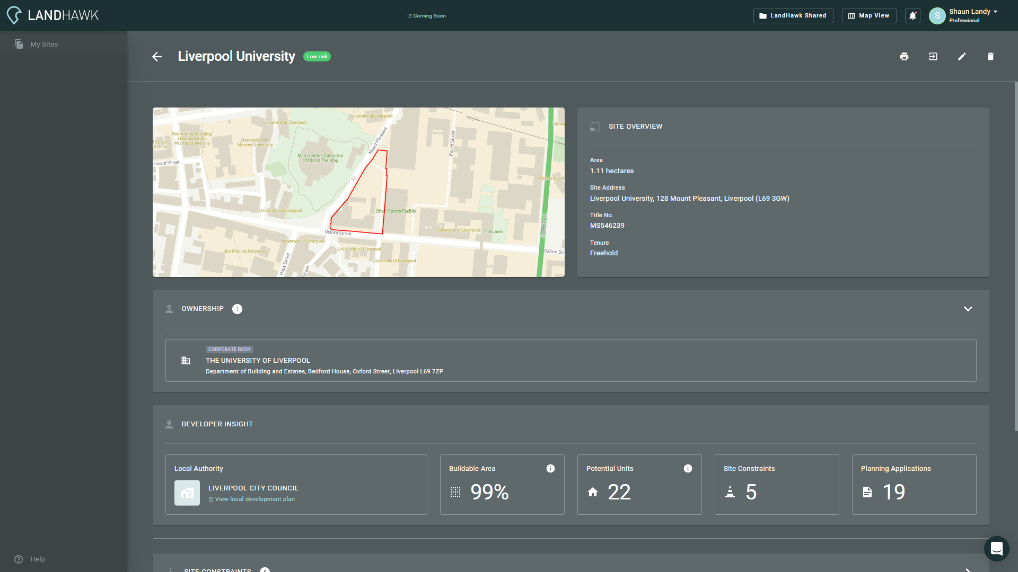1018x572 pixels.
Task: Click the site map thumbnail
Action: coord(358,192)
